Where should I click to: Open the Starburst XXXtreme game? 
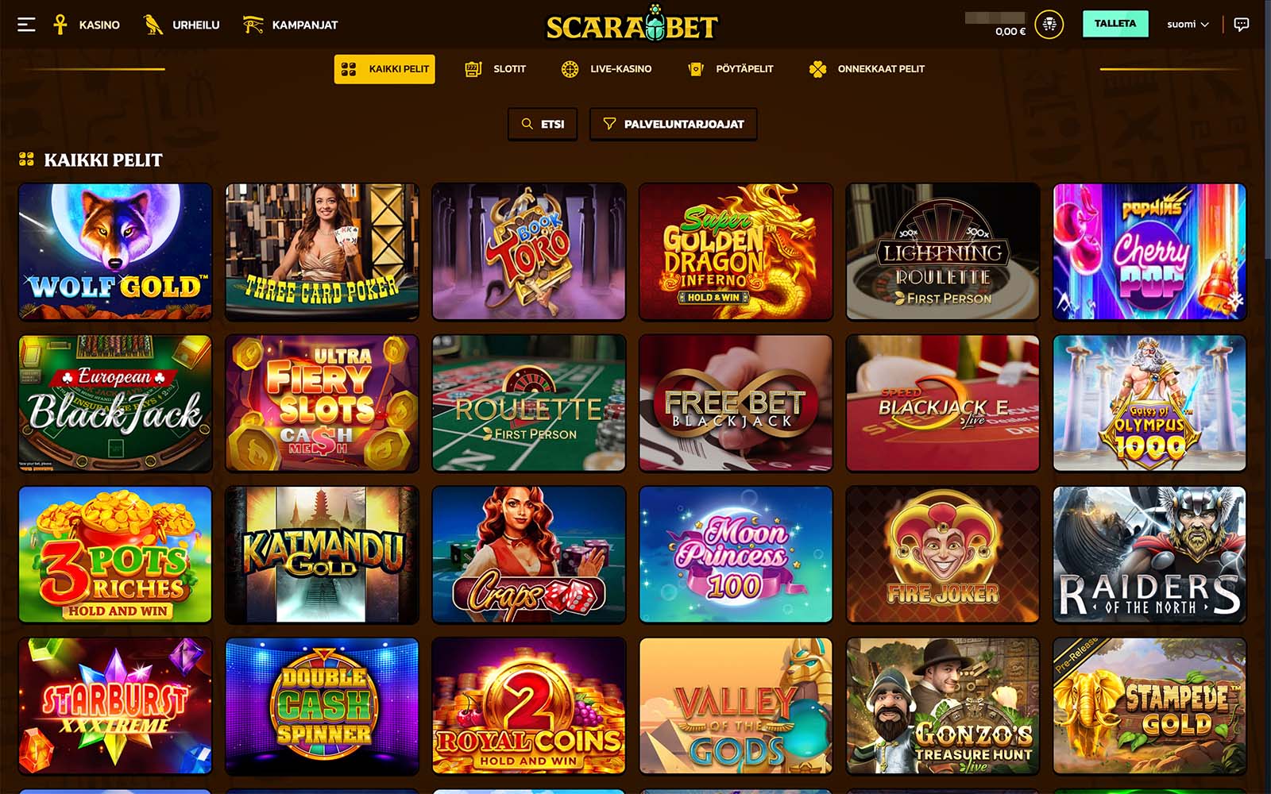click(115, 706)
